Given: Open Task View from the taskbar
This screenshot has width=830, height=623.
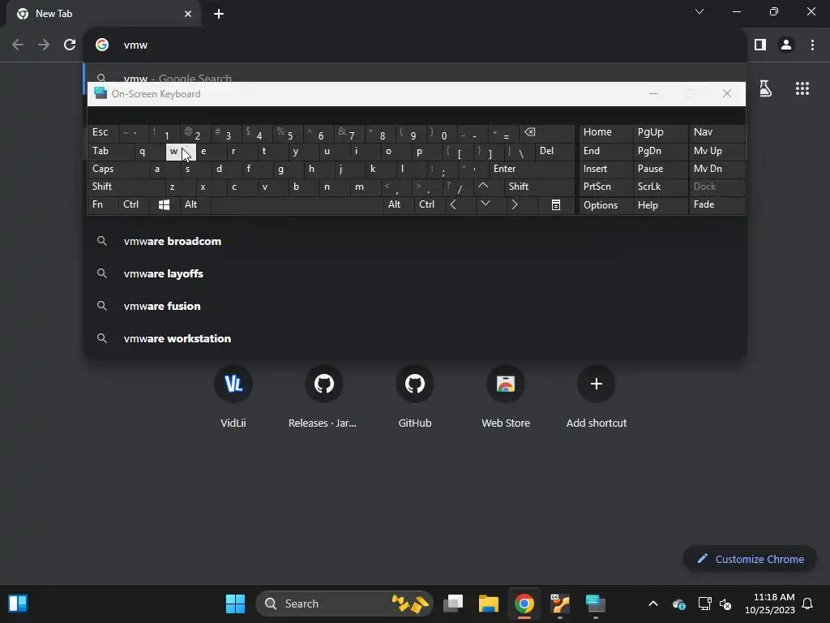Looking at the screenshot, I should [453, 604].
